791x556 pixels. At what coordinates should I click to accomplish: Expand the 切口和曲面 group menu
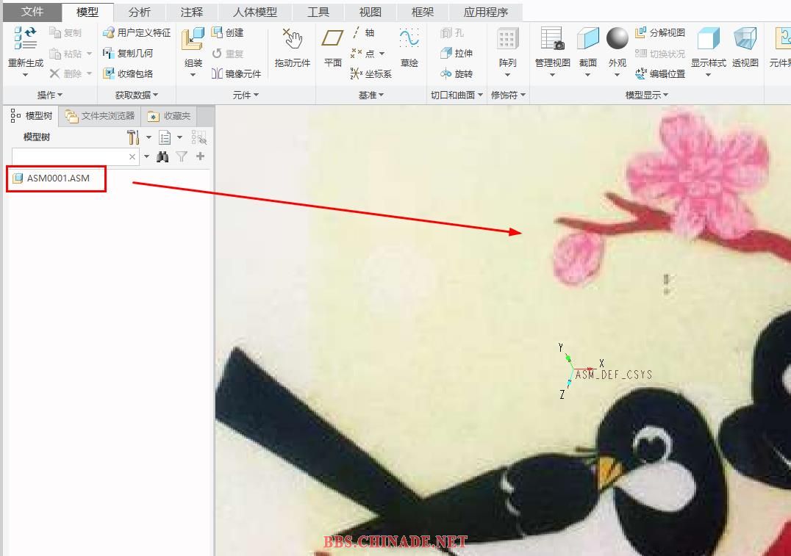pyautogui.click(x=457, y=95)
